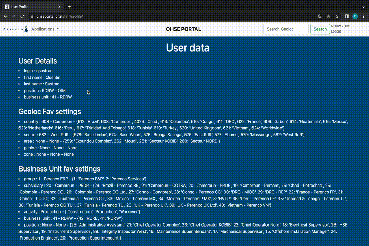Click the green Search button

tap(320, 29)
